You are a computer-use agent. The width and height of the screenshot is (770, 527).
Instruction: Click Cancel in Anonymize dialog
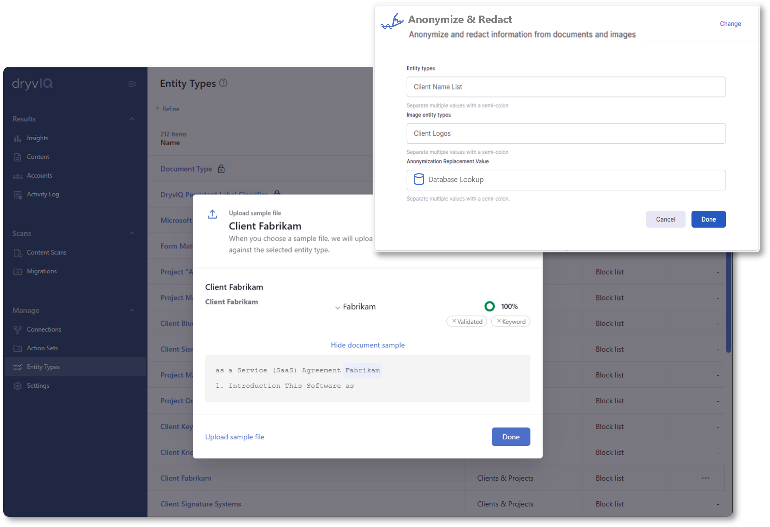[665, 219]
